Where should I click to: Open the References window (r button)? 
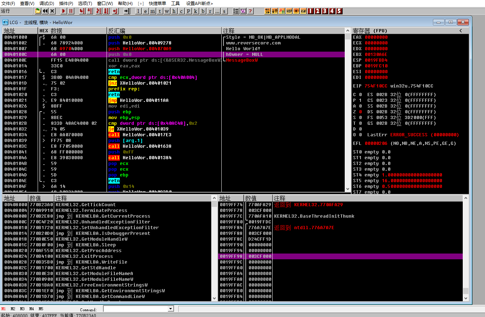[x=210, y=11]
